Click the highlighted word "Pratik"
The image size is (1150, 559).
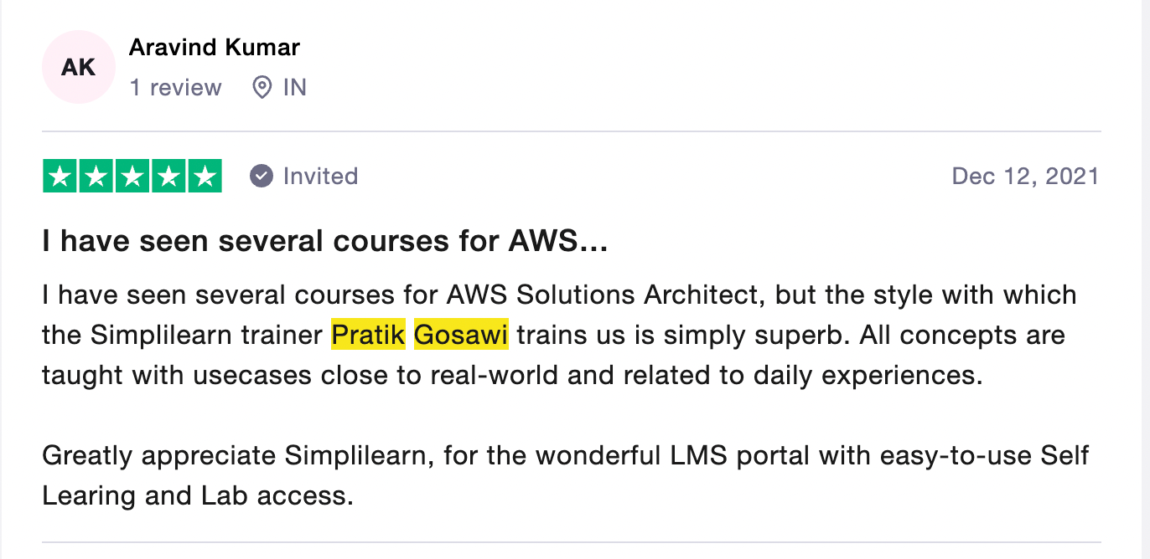(x=368, y=335)
